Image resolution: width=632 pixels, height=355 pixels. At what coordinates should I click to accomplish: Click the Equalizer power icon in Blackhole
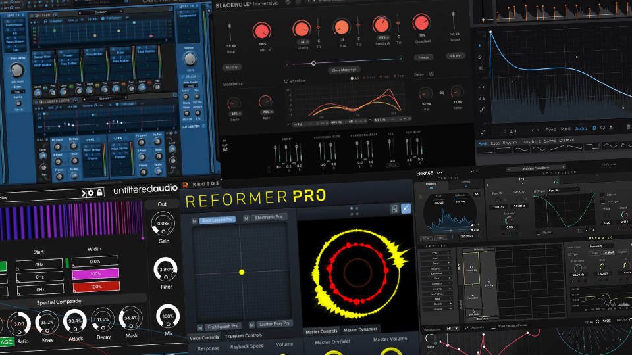point(286,82)
